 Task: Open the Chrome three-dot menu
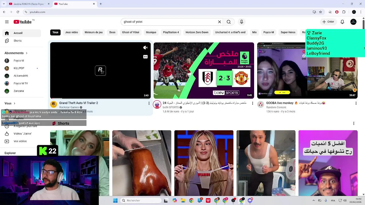click(361, 12)
